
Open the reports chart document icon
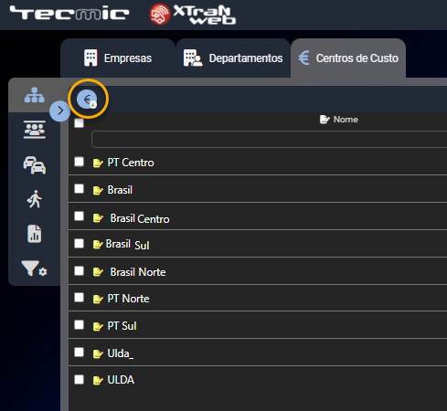pyautogui.click(x=35, y=234)
